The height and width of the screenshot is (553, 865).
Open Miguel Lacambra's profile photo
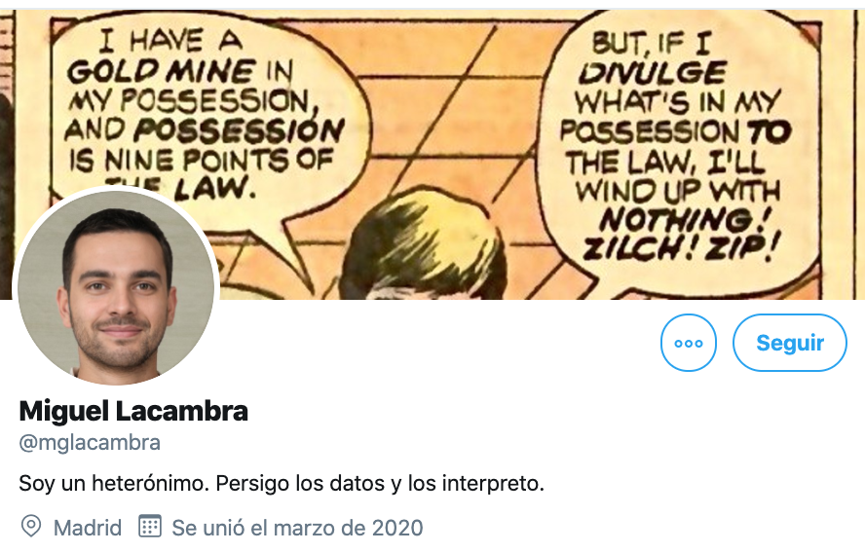click(116, 287)
